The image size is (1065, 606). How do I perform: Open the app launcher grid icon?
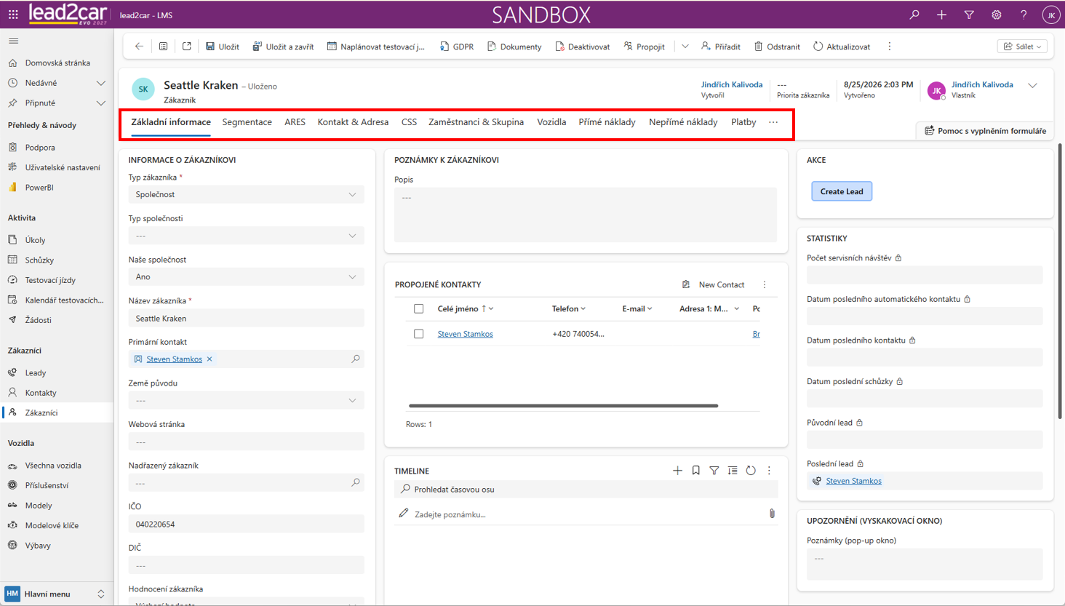13,15
